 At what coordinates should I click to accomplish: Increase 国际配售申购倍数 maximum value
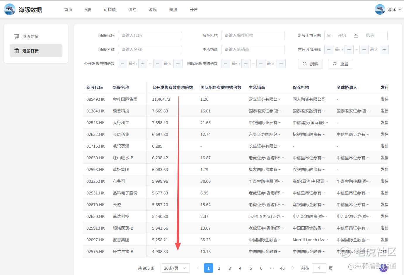[x=281, y=64]
